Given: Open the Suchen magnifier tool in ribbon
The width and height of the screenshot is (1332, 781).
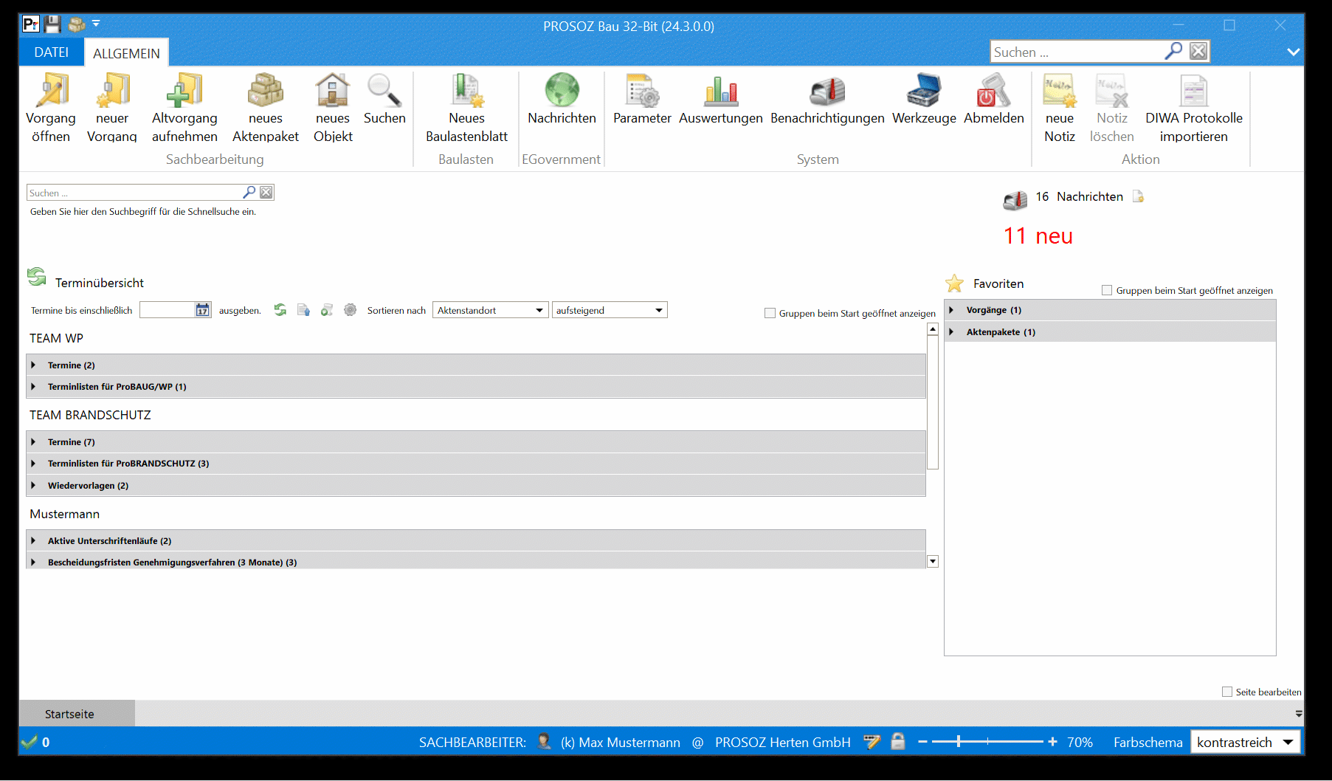Looking at the screenshot, I should (384, 99).
